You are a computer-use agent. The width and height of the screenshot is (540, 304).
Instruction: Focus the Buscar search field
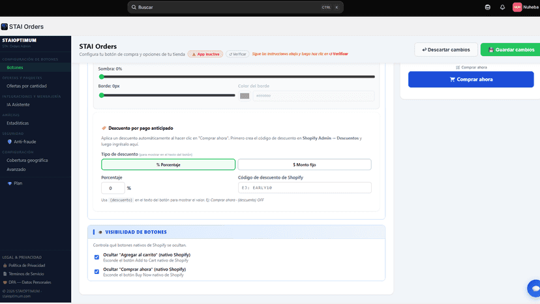(x=235, y=7)
